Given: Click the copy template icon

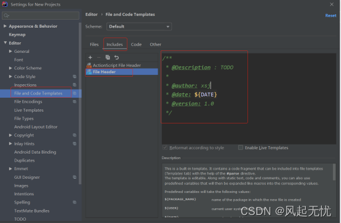Looking at the screenshot, I should [x=108, y=57].
